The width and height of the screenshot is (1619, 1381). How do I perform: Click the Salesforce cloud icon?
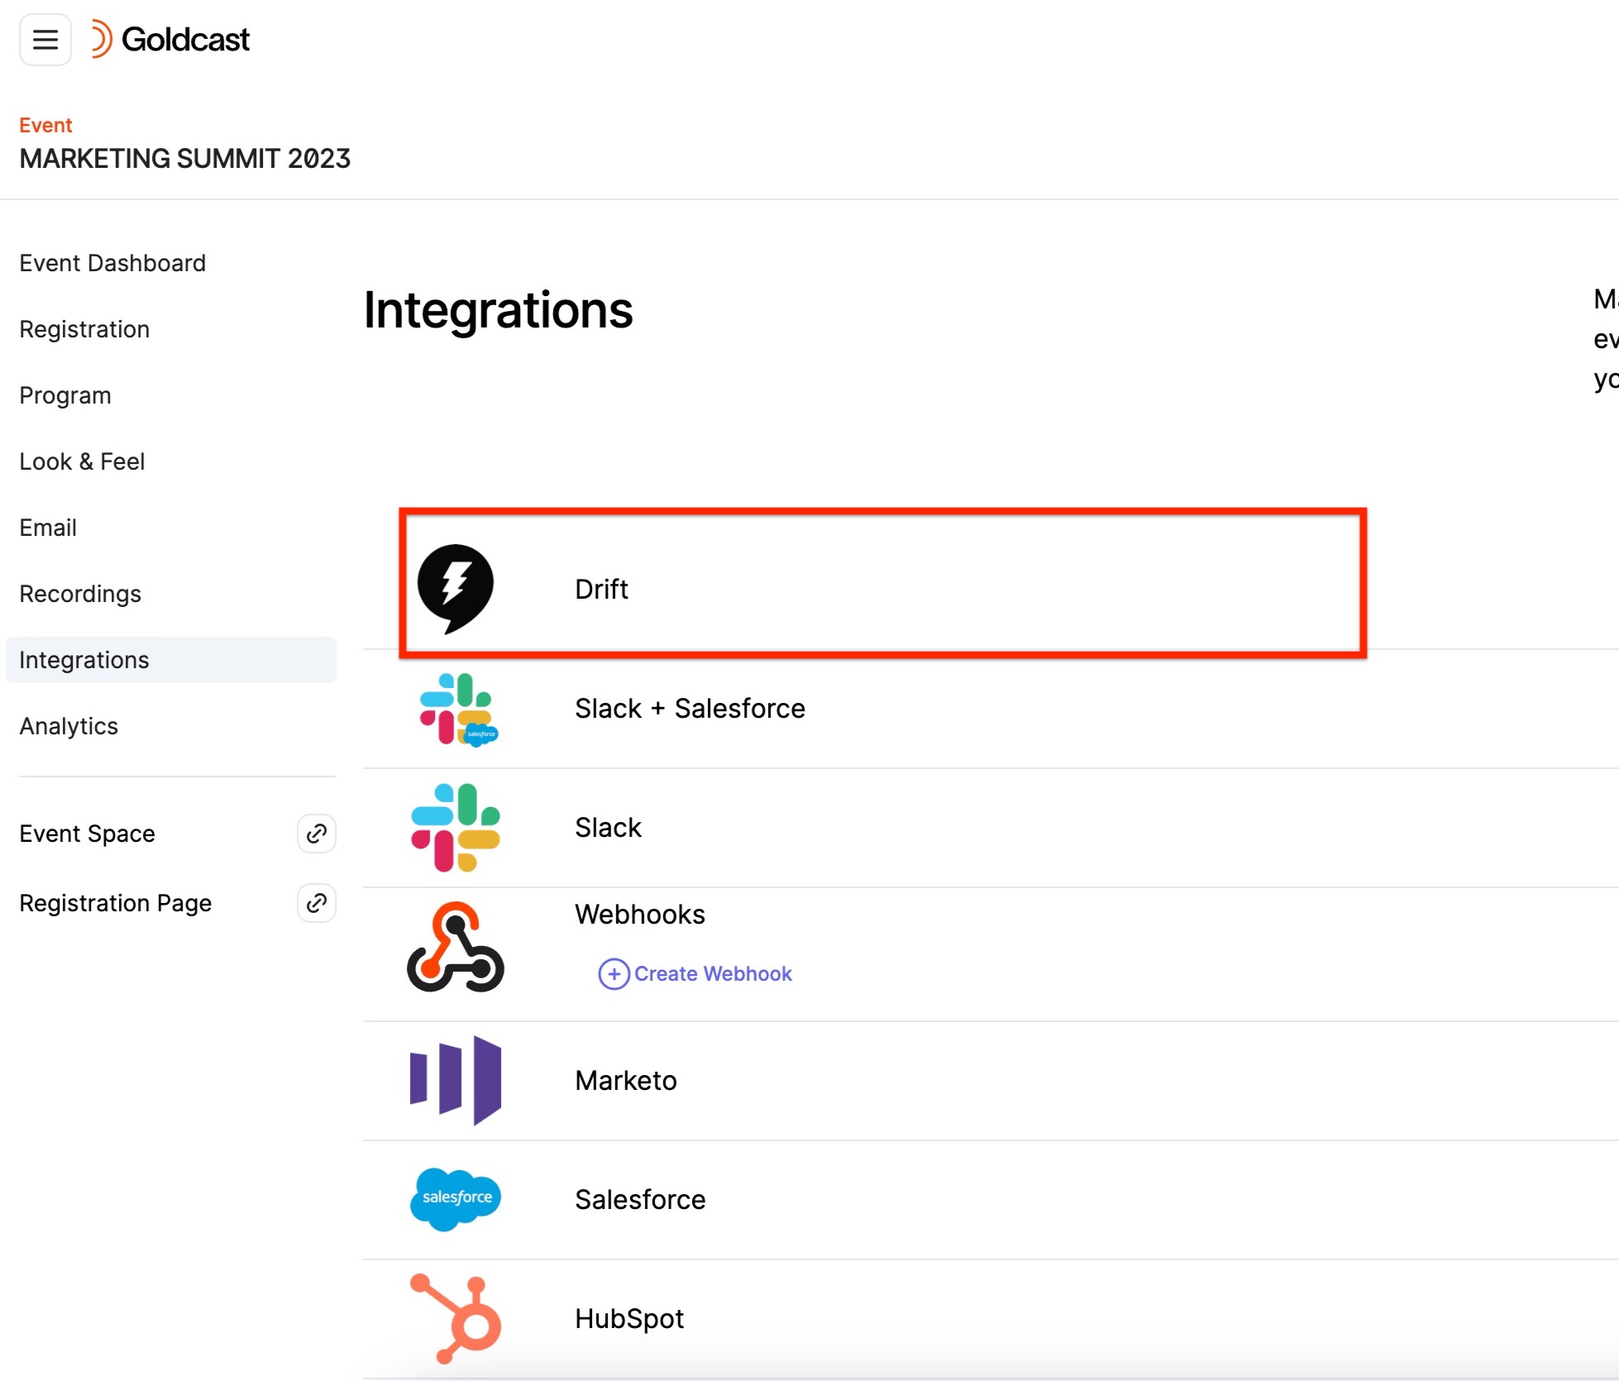tap(456, 1199)
